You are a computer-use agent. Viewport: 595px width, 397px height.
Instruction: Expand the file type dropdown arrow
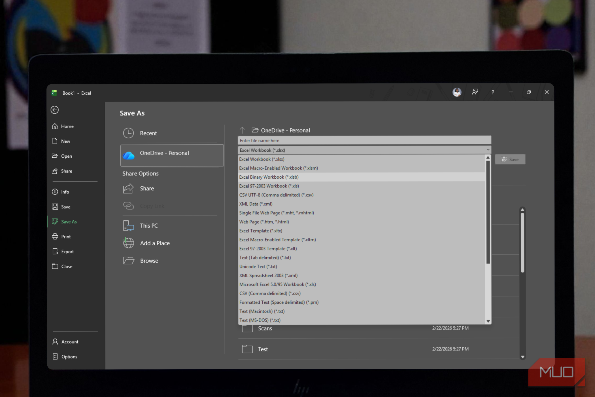pos(488,150)
